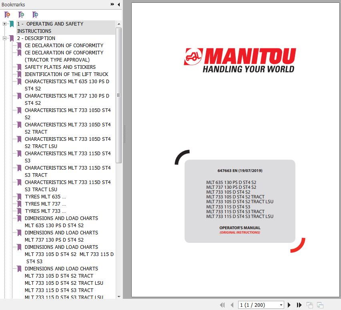Screen dimensions: 341x310
Task: Collapse the Bookmarks panel arrow
Action: click(119, 4)
